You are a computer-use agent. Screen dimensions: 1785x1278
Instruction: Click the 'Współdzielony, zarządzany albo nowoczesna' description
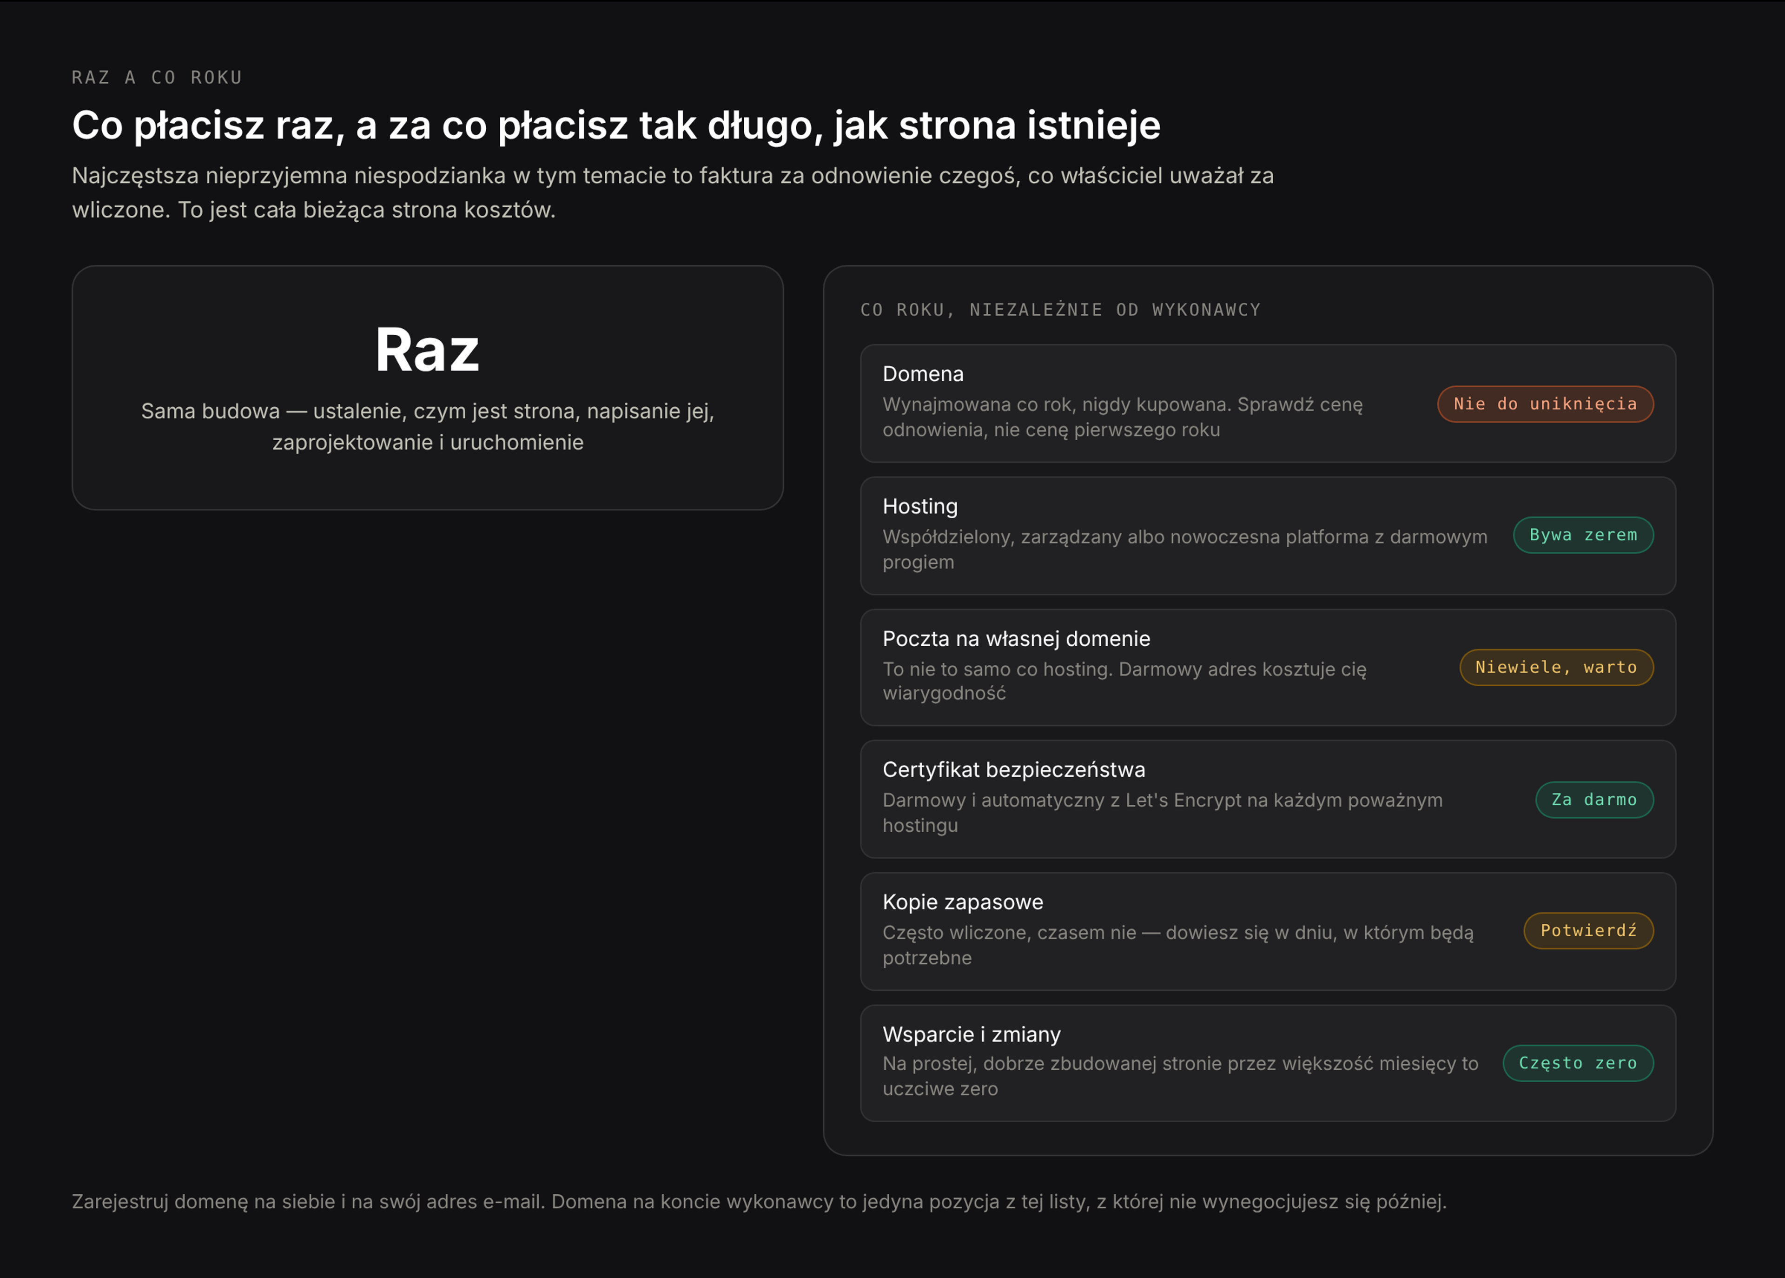point(1185,550)
